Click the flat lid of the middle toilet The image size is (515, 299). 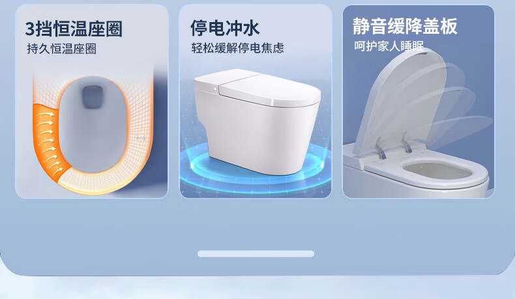coord(257,86)
